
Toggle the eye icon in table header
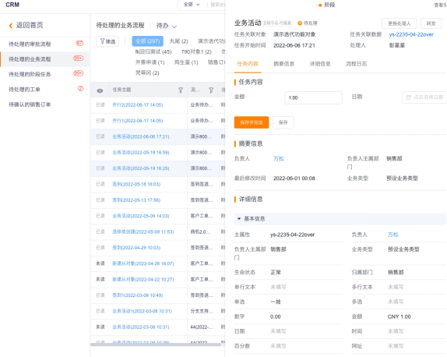pos(100,90)
